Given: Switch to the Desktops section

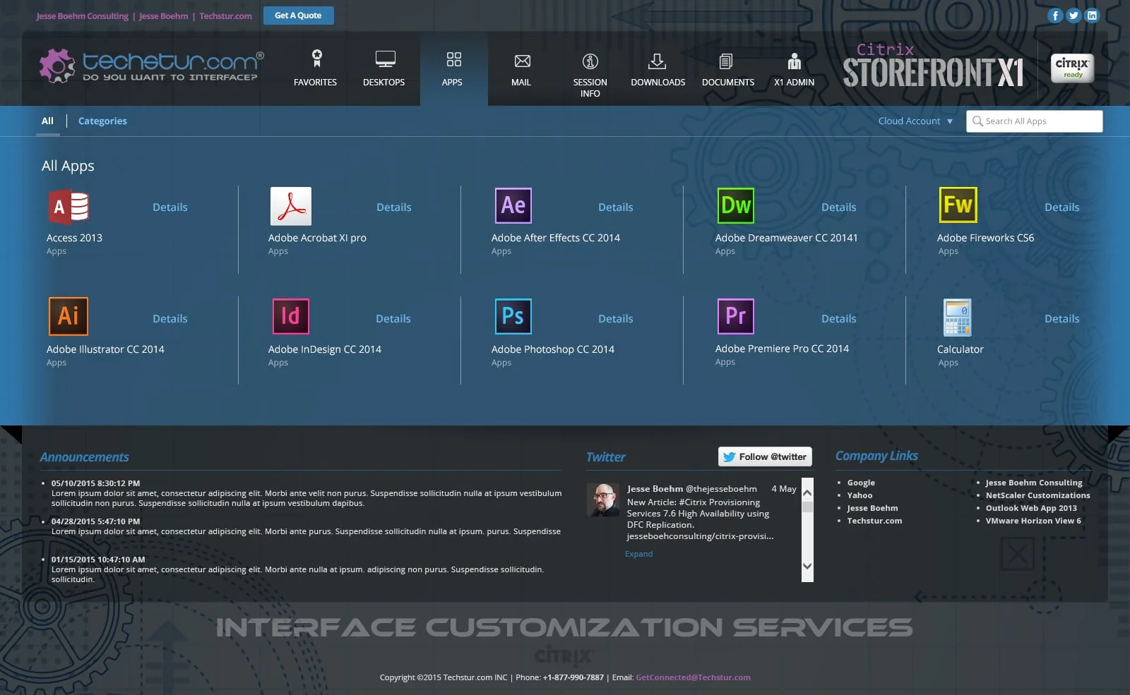Looking at the screenshot, I should pyautogui.click(x=384, y=68).
